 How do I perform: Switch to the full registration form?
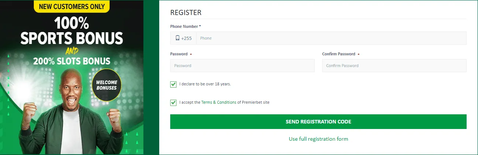point(318,139)
